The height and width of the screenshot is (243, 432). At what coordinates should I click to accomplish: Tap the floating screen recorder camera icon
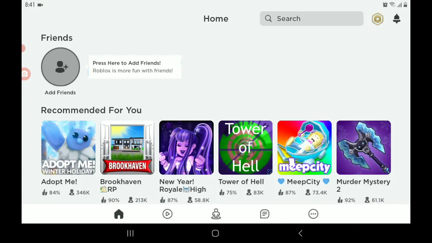[x=25, y=74]
